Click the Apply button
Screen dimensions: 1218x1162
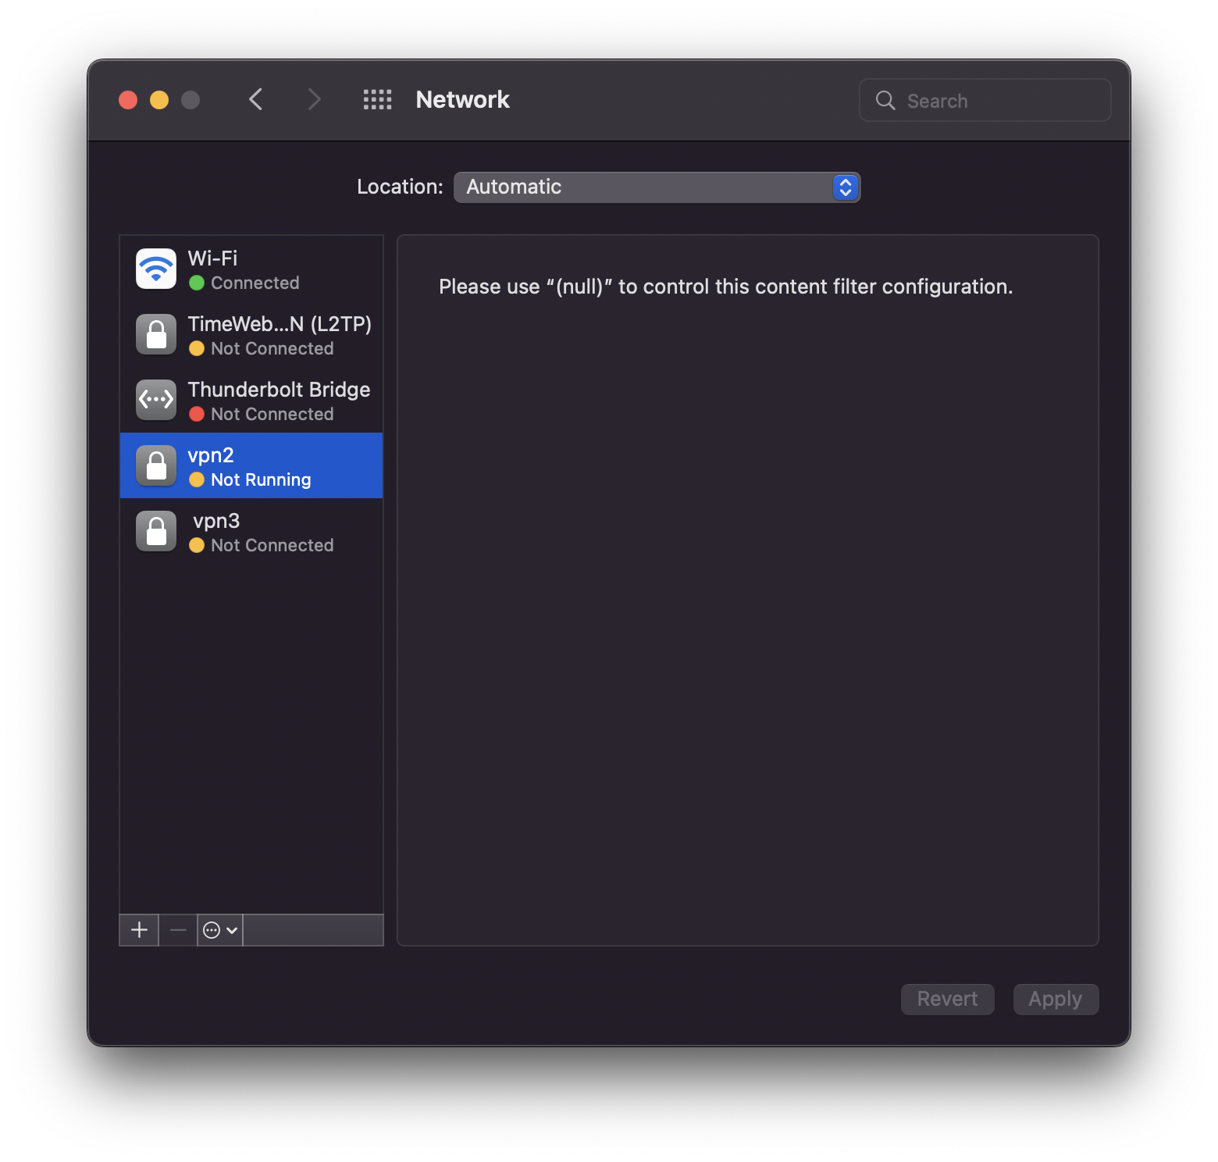[x=1056, y=999]
